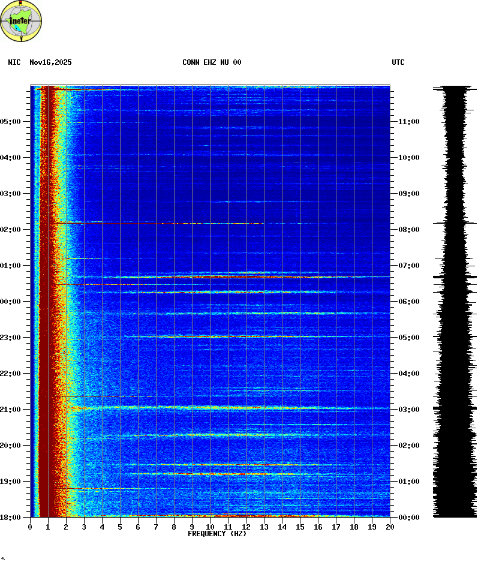481x565 pixels.
Task: Select the 08:00 UTC time label
Action: pyautogui.click(x=408, y=230)
